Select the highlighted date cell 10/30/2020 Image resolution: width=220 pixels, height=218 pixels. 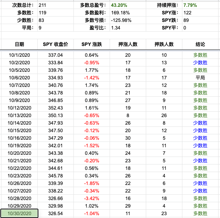point(19,213)
